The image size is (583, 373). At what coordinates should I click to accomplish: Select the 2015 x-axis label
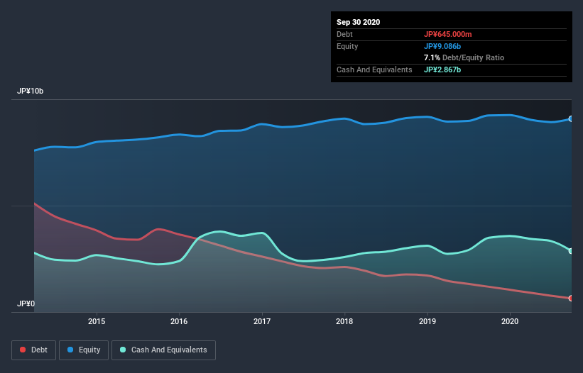(x=97, y=321)
